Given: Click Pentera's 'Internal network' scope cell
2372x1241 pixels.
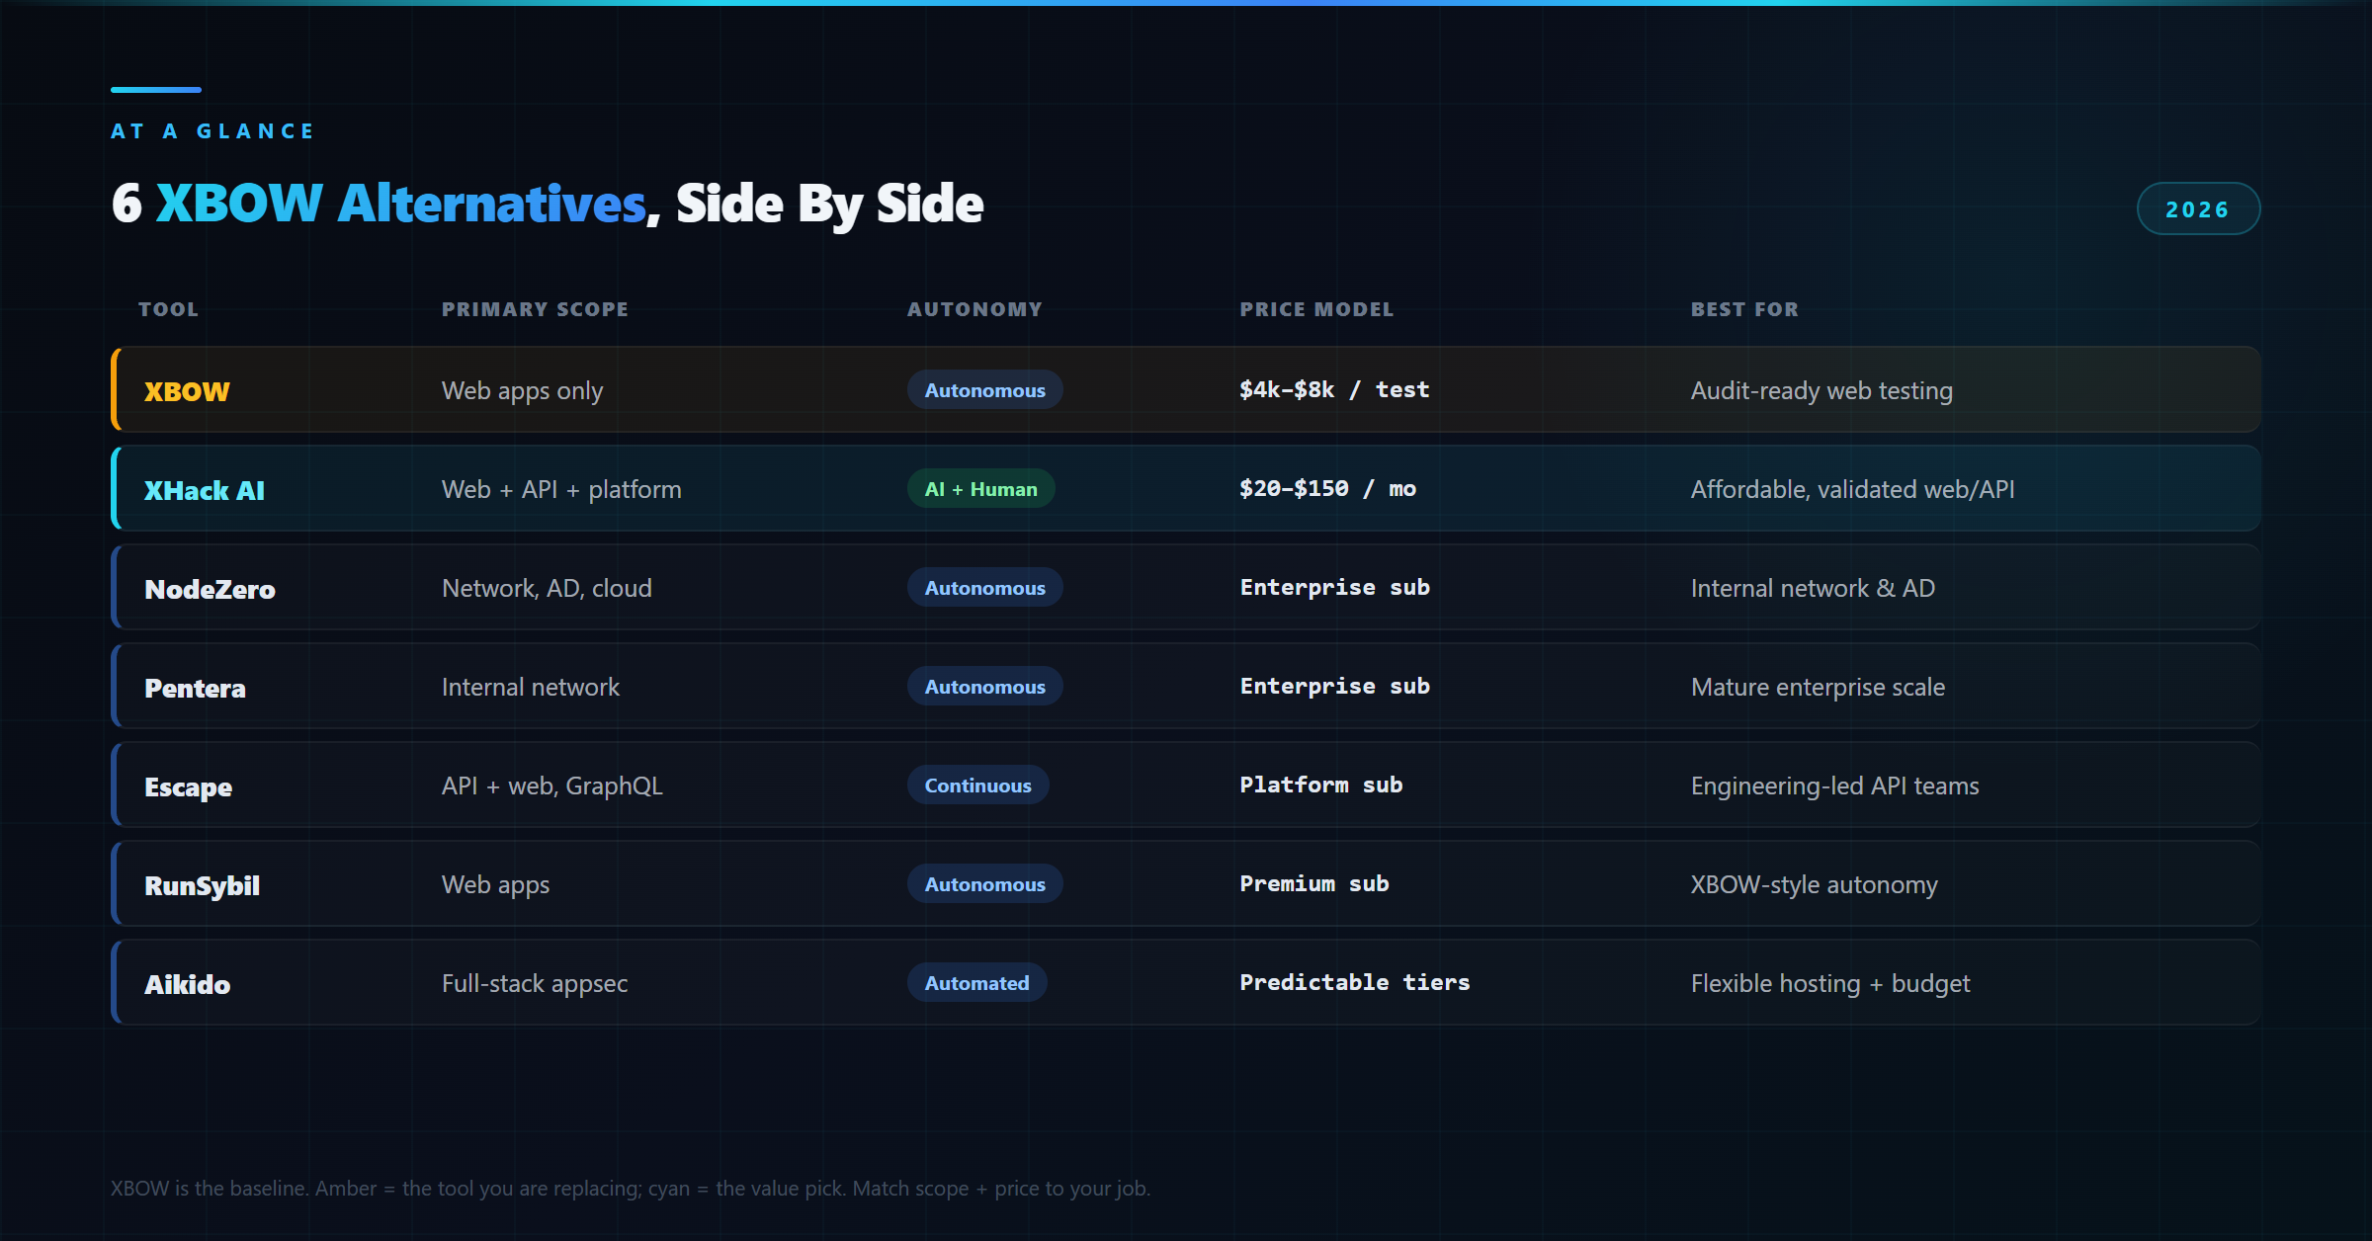Looking at the screenshot, I should tap(530, 688).
